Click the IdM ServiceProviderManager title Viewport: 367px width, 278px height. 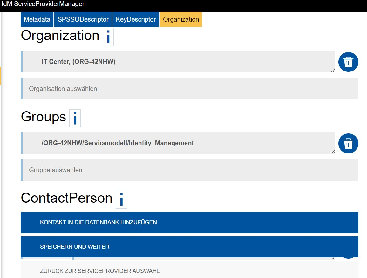click(43, 4)
